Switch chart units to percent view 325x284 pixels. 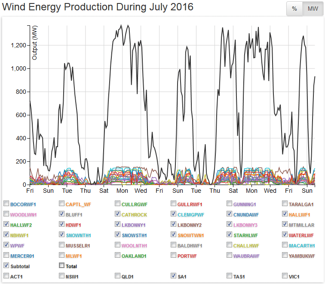click(x=294, y=9)
